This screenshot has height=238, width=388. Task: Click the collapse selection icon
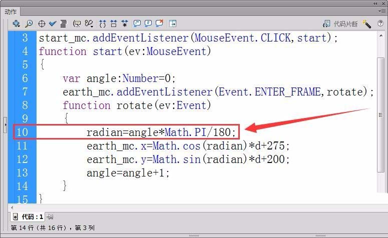coord(114,23)
